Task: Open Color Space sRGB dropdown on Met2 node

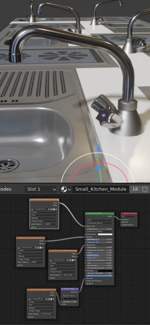Action: (38, 262)
